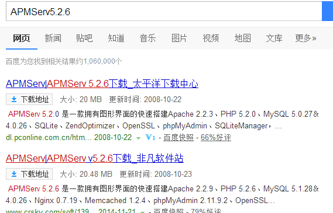Image resolution: width=333 pixels, height=213 pixels.
Task: Open the 地图 tab
Action: click(x=242, y=39)
